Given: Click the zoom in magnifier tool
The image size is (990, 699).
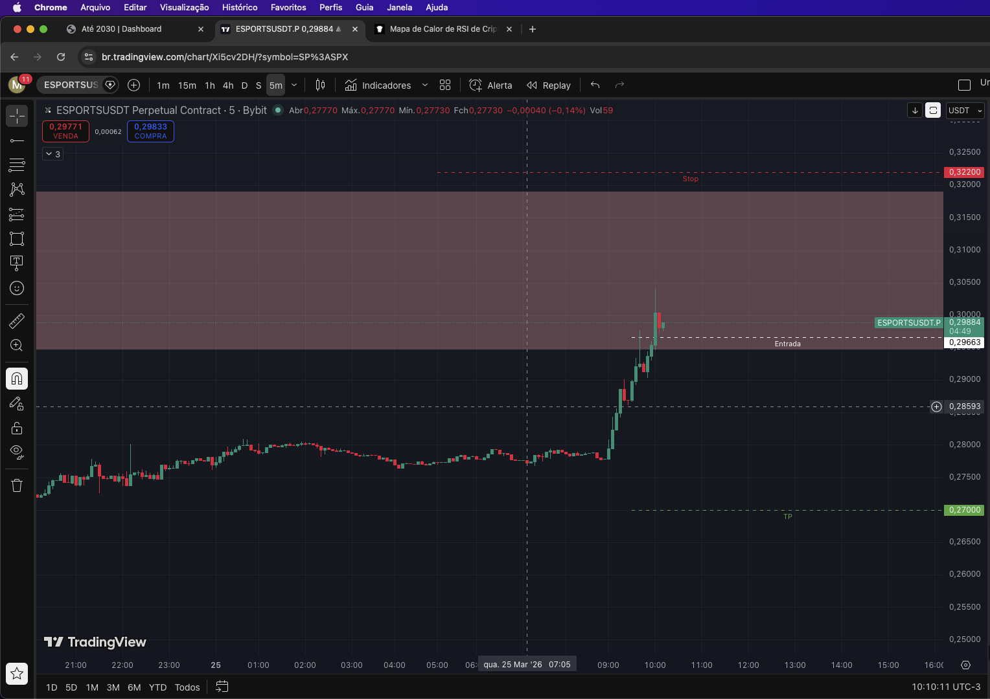Looking at the screenshot, I should pyautogui.click(x=17, y=346).
